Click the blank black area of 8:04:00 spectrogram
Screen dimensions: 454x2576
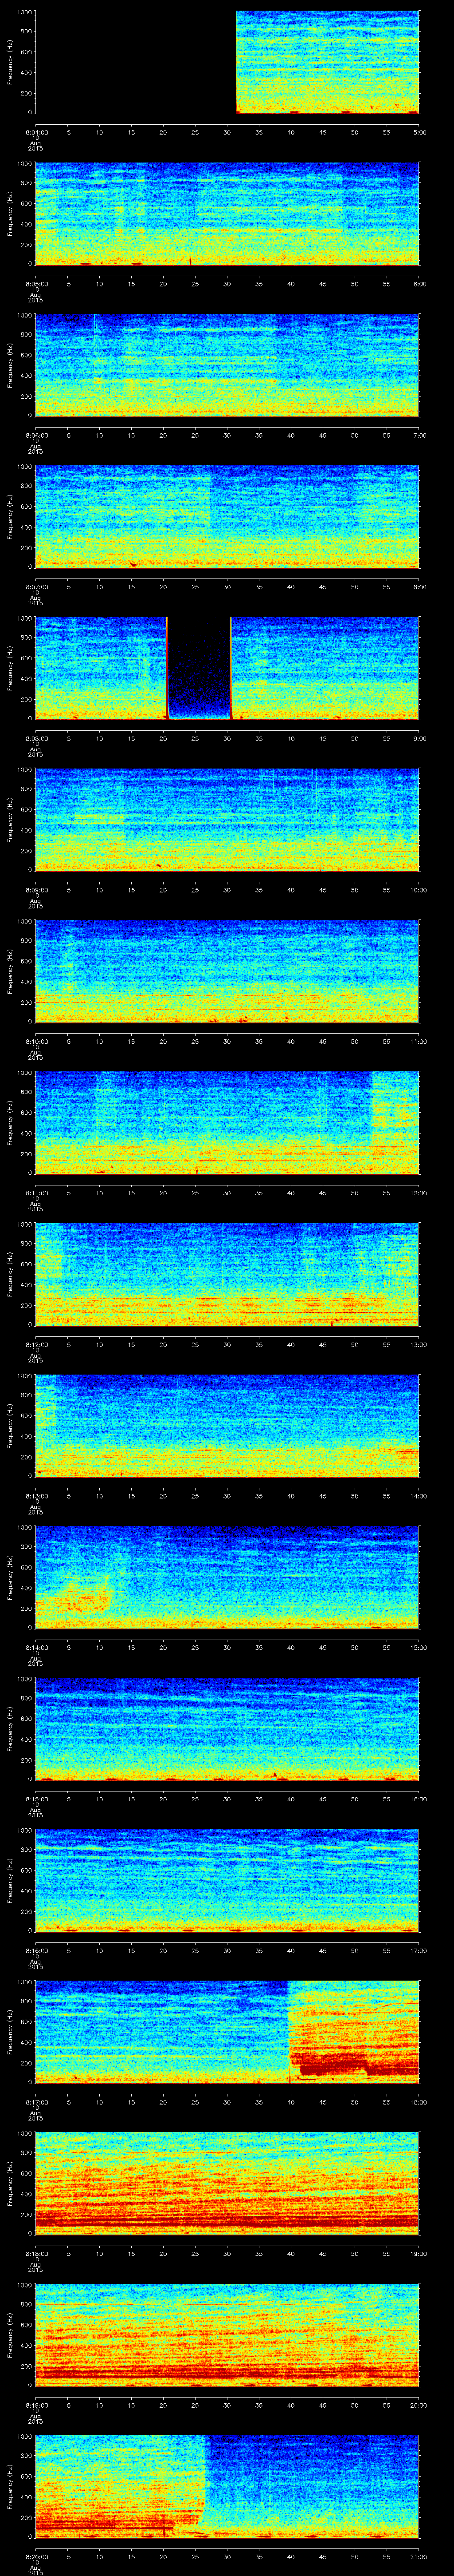[135, 62]
